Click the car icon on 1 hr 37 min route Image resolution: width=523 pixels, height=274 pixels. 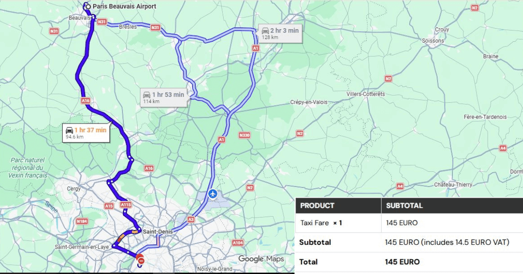[x=69, y=130]
